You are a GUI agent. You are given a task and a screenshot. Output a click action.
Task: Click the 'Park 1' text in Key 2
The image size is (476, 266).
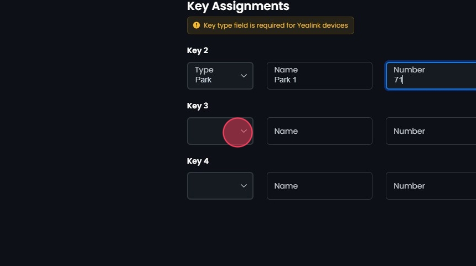pyautogui.click(x=286, y=80)
